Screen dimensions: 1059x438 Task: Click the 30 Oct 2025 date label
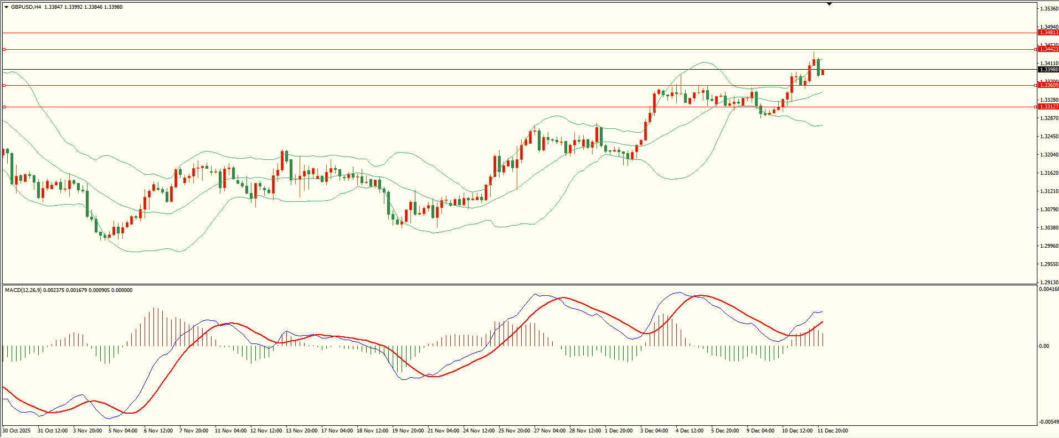17,431
